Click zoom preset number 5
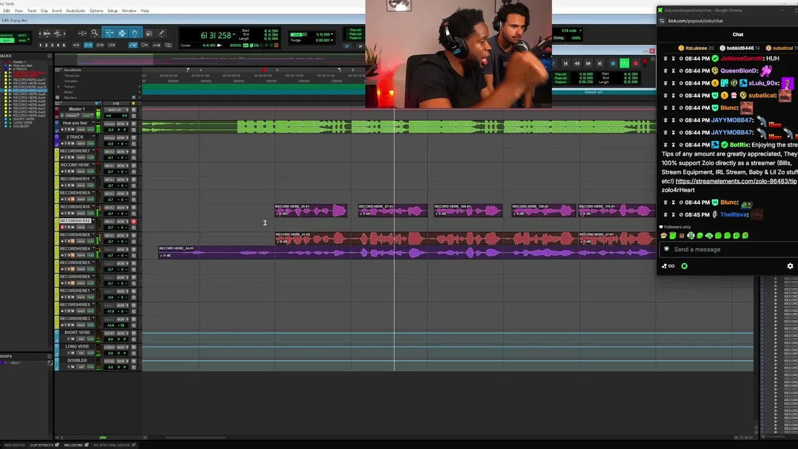Image resolution: width=798 pixels, height=449 pixels. (x=64, y=45)
